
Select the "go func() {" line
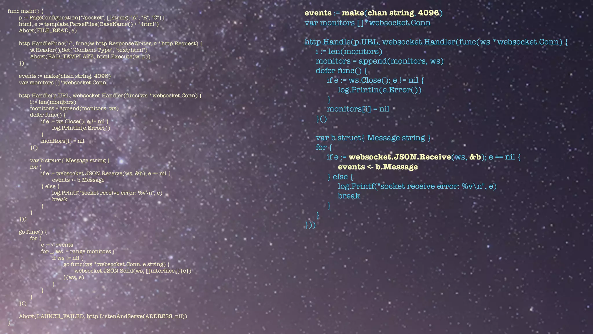click(33, 232)
